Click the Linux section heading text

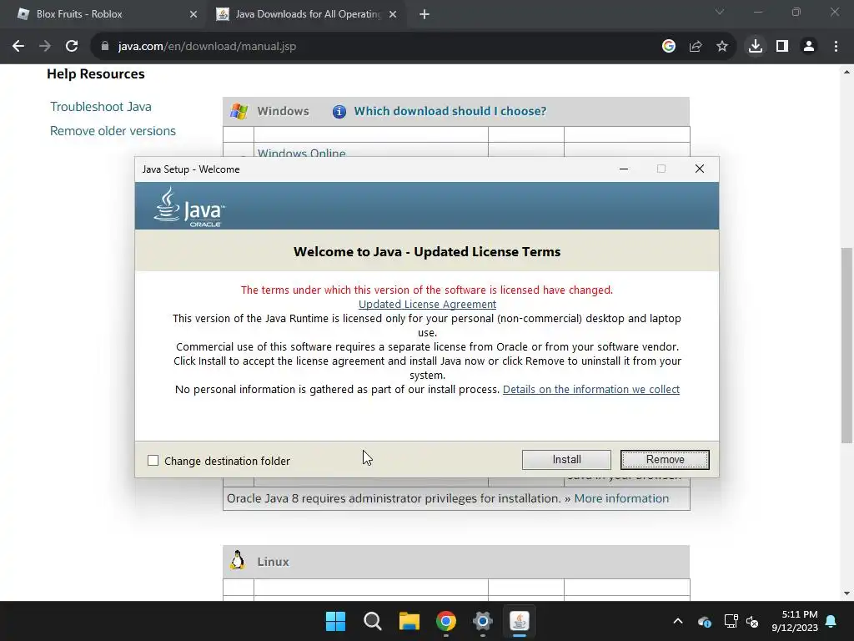[x=273, y=562]
